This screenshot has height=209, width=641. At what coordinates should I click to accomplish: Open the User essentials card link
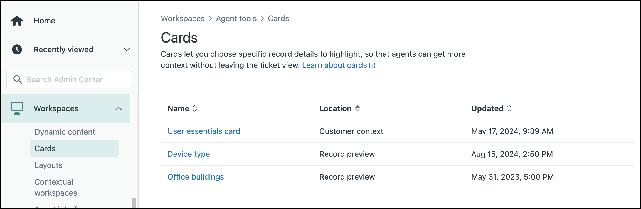point(204,131)
